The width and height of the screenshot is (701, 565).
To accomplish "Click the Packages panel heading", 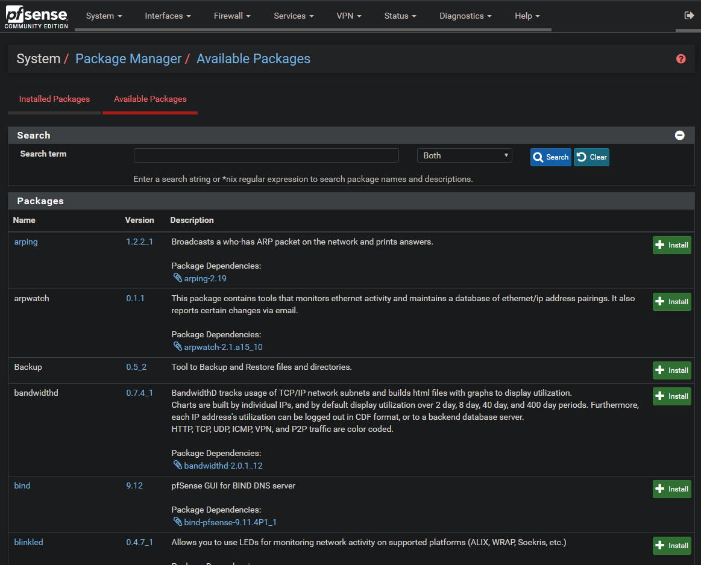I will pyautogui.click(x=40, y=201).
